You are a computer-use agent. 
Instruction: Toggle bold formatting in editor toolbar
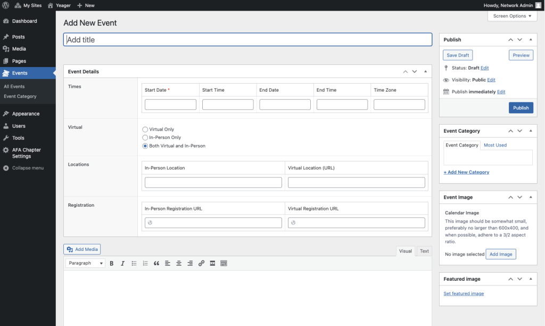[112, 263]
